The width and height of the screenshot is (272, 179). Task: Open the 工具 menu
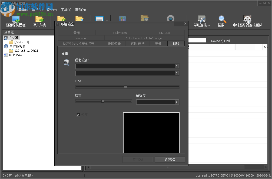point(66,10)
